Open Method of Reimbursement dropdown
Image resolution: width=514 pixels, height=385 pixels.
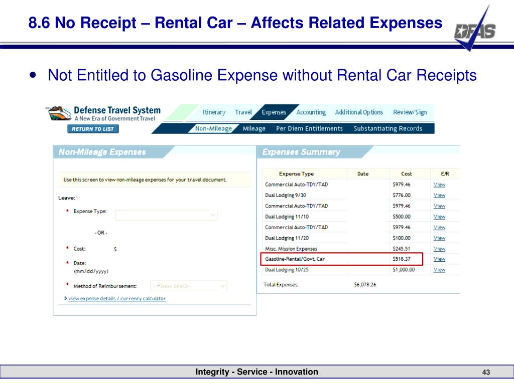(189, 286)
